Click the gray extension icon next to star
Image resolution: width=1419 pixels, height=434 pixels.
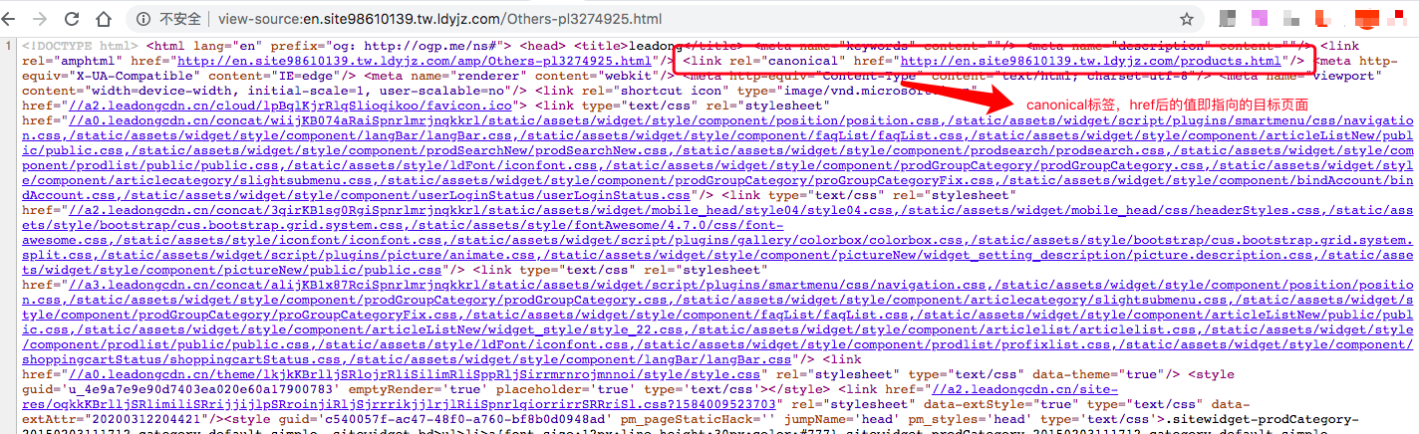coord(1229,18)
